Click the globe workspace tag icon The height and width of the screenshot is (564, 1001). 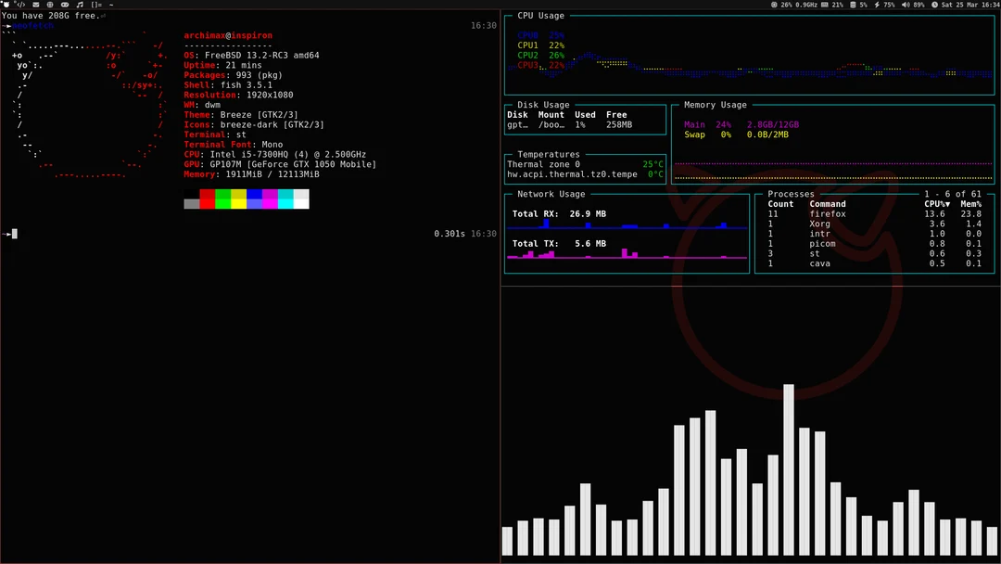click(x=50, y=5)
